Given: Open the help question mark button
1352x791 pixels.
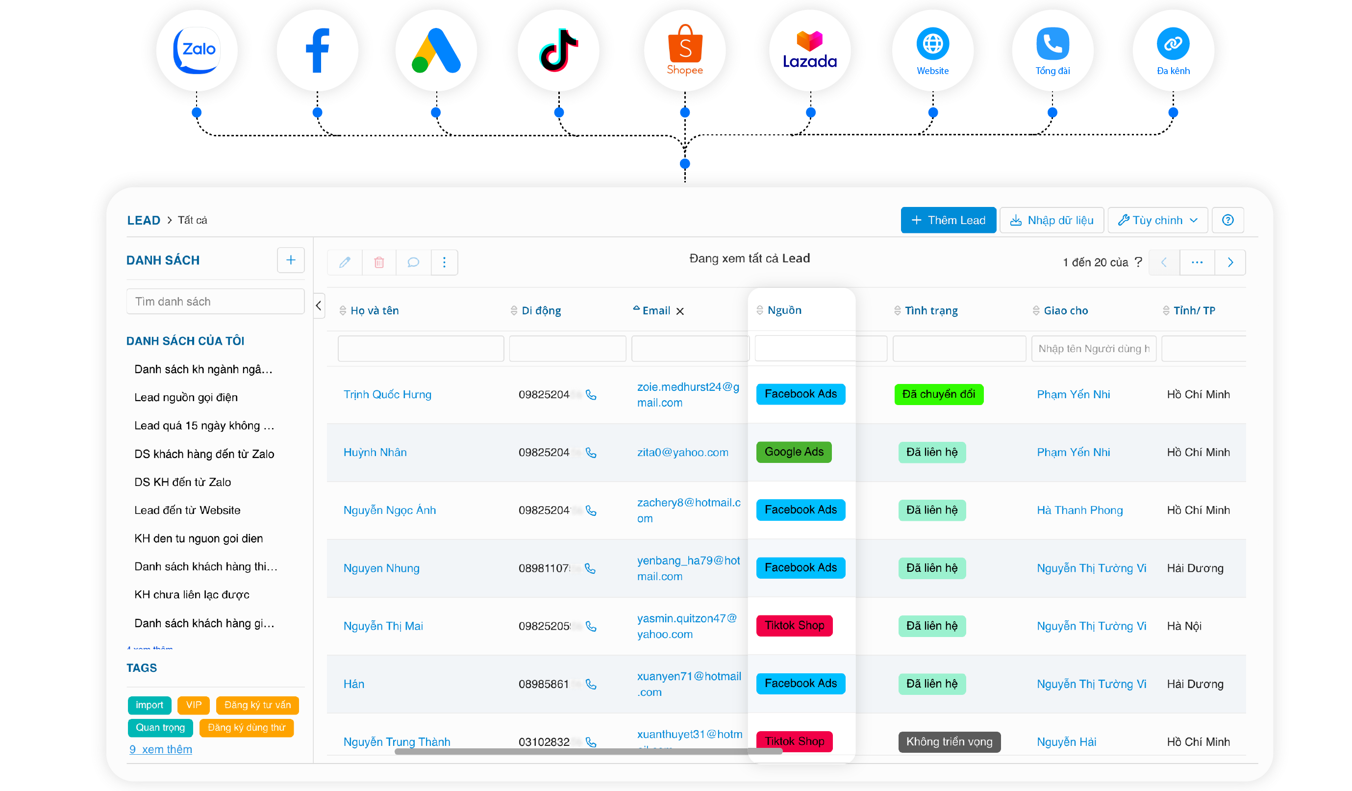Looking at the screenshot, I should click(1227, 220).
